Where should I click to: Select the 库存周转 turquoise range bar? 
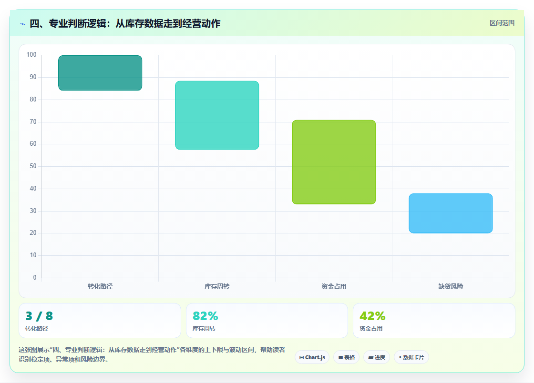pos(217,115)
